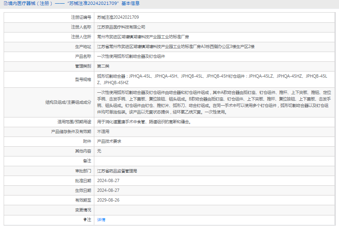The width and height of the screenshot is (339, 228).
Task: Select production address starting 江苏省常州市武进区
Action: point(176,47)
